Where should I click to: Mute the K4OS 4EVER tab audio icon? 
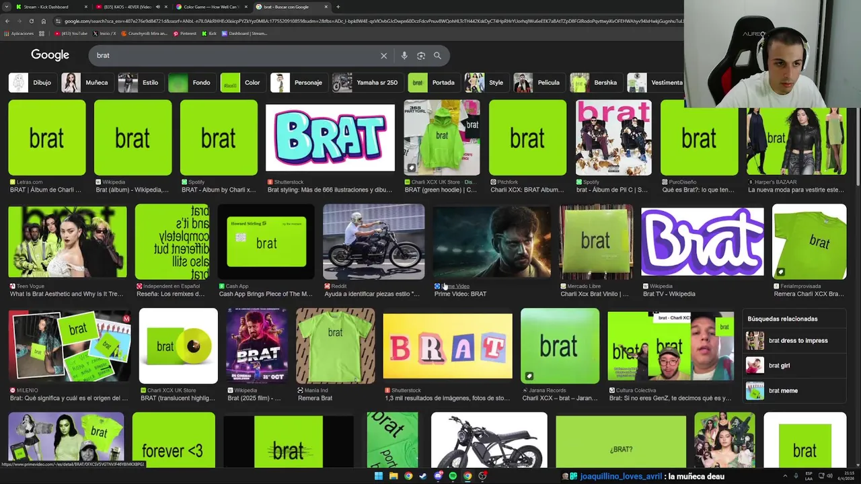(158, 7)
